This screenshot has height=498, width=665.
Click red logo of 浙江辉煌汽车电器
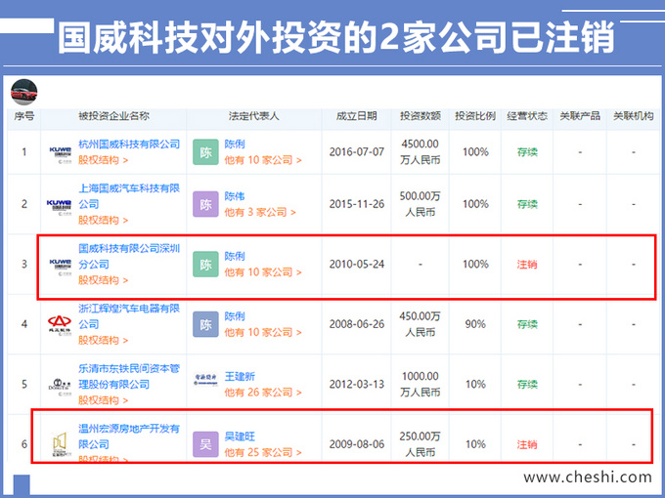[x=60, y=325]
